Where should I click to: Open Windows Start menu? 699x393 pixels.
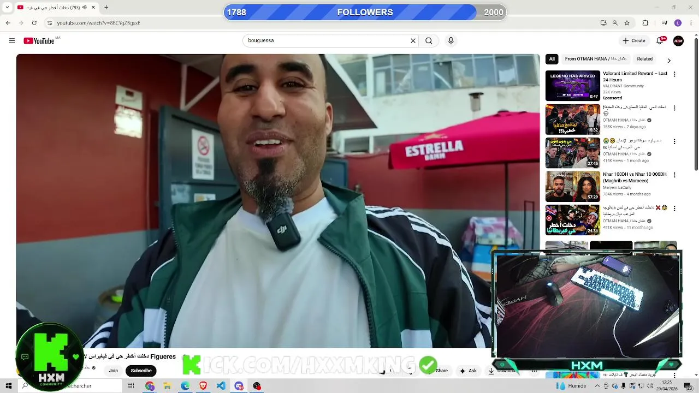click(8, 386)
